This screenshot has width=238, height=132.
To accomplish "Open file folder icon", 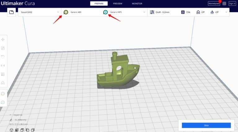I will tap(11, 12).
